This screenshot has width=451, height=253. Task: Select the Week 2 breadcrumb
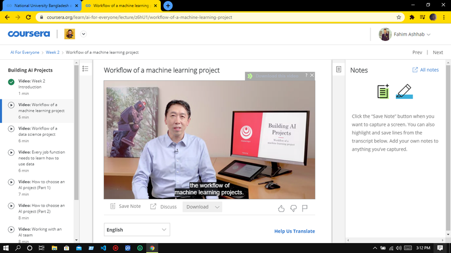[53, 52]
